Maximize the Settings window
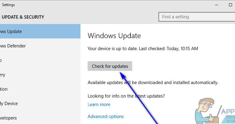This screenshot has width=235, height=124. pos(230,5)
